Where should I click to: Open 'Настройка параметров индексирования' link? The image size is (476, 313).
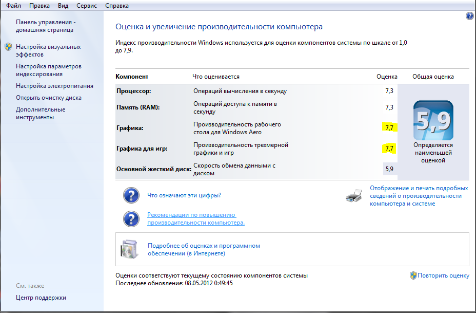click(x=49, y=70)
